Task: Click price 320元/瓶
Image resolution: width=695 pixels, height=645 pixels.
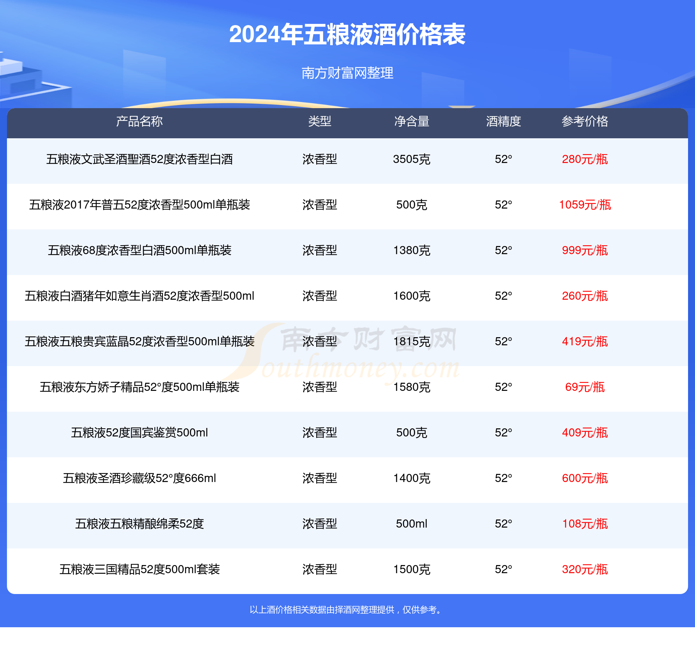Action: tap(585, 569)
